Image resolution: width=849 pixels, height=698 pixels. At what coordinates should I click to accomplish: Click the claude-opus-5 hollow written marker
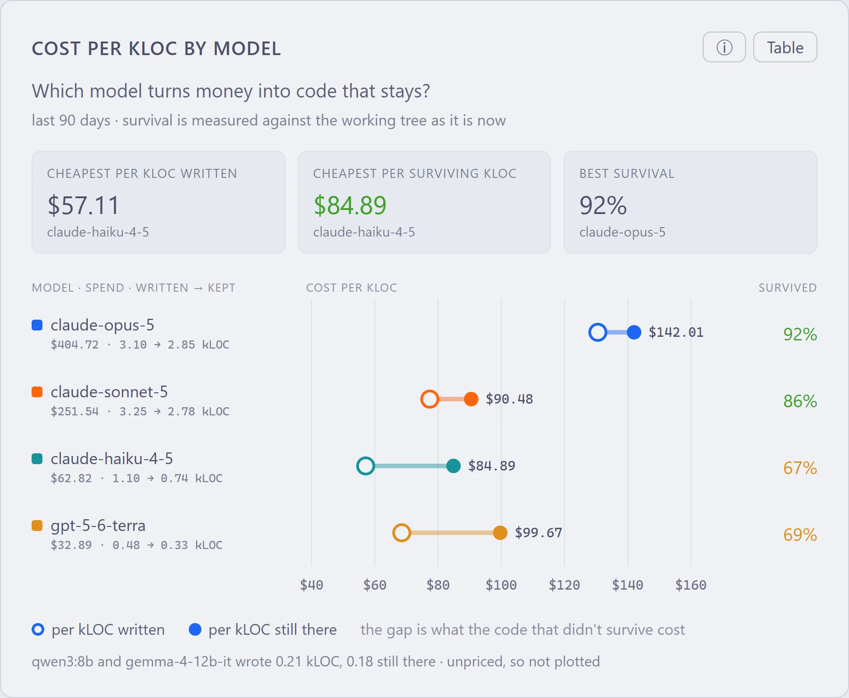pos(598,332)
